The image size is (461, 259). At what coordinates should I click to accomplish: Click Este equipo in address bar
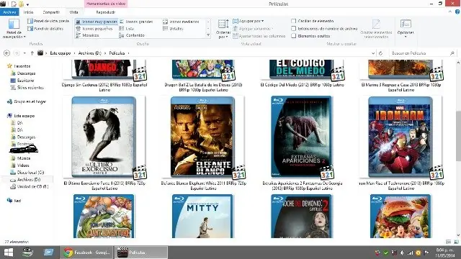pos(60,53)
